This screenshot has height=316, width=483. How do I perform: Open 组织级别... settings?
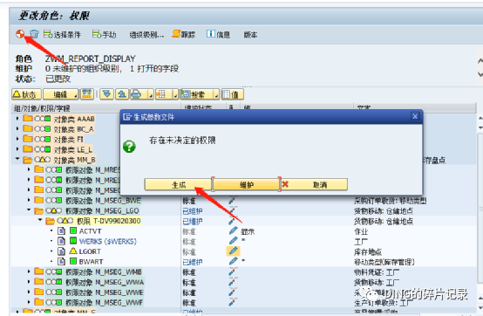click(146, 35)
